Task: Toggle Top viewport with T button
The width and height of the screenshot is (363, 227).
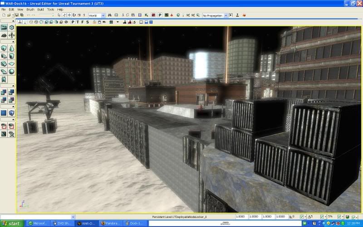Action: click(78, 22)
